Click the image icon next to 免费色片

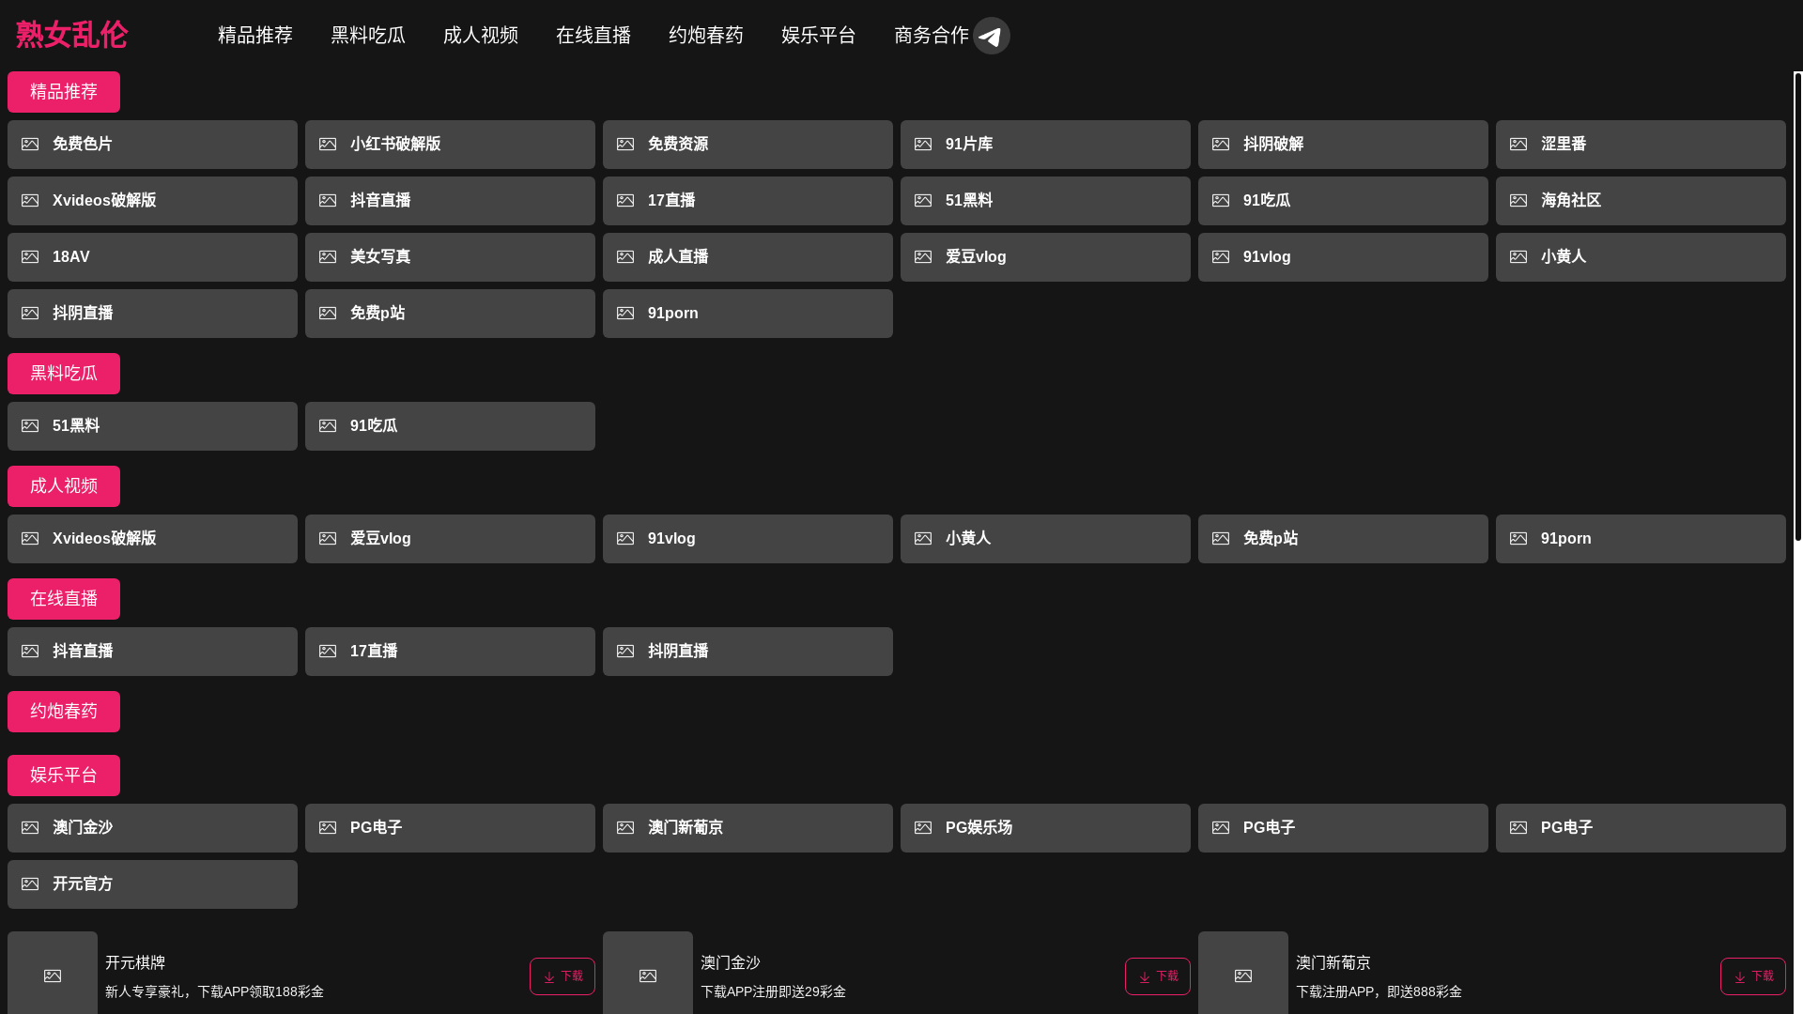30,144
